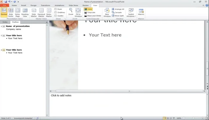209x120 pixels.
Task: Click Arrange All windows
Action: pyautogui.click(x=118, y=9)
